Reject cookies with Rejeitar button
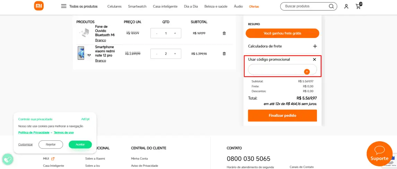Viewport: 397px width, 169px height. (51, 144)
